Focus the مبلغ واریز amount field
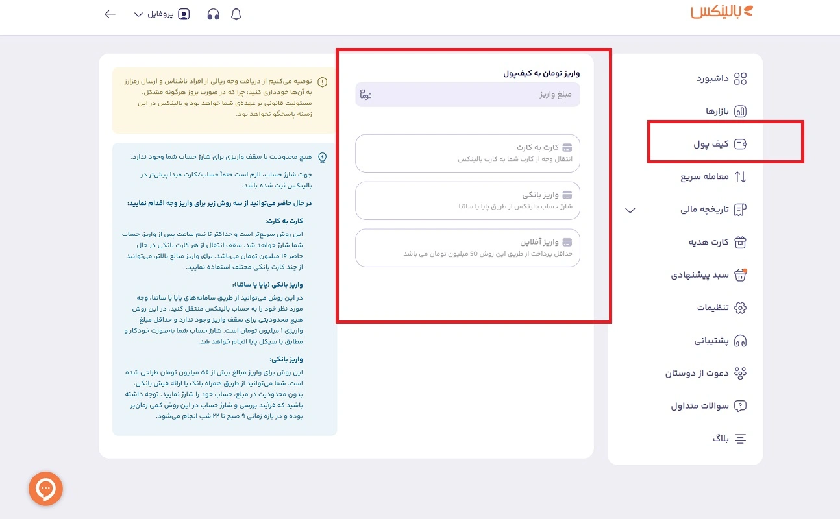This screenshot has width=840, height=519. click(467, 95)
